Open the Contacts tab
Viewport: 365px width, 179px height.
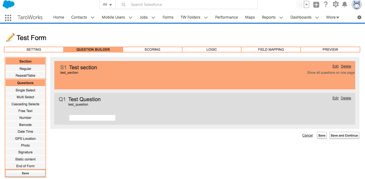tap(79, 17)
